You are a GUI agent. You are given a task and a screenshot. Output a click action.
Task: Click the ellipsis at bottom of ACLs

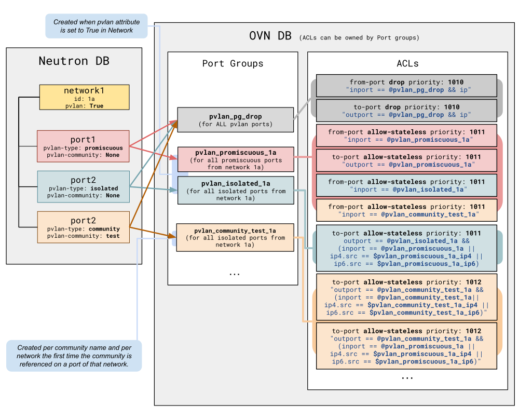[407, 378]
